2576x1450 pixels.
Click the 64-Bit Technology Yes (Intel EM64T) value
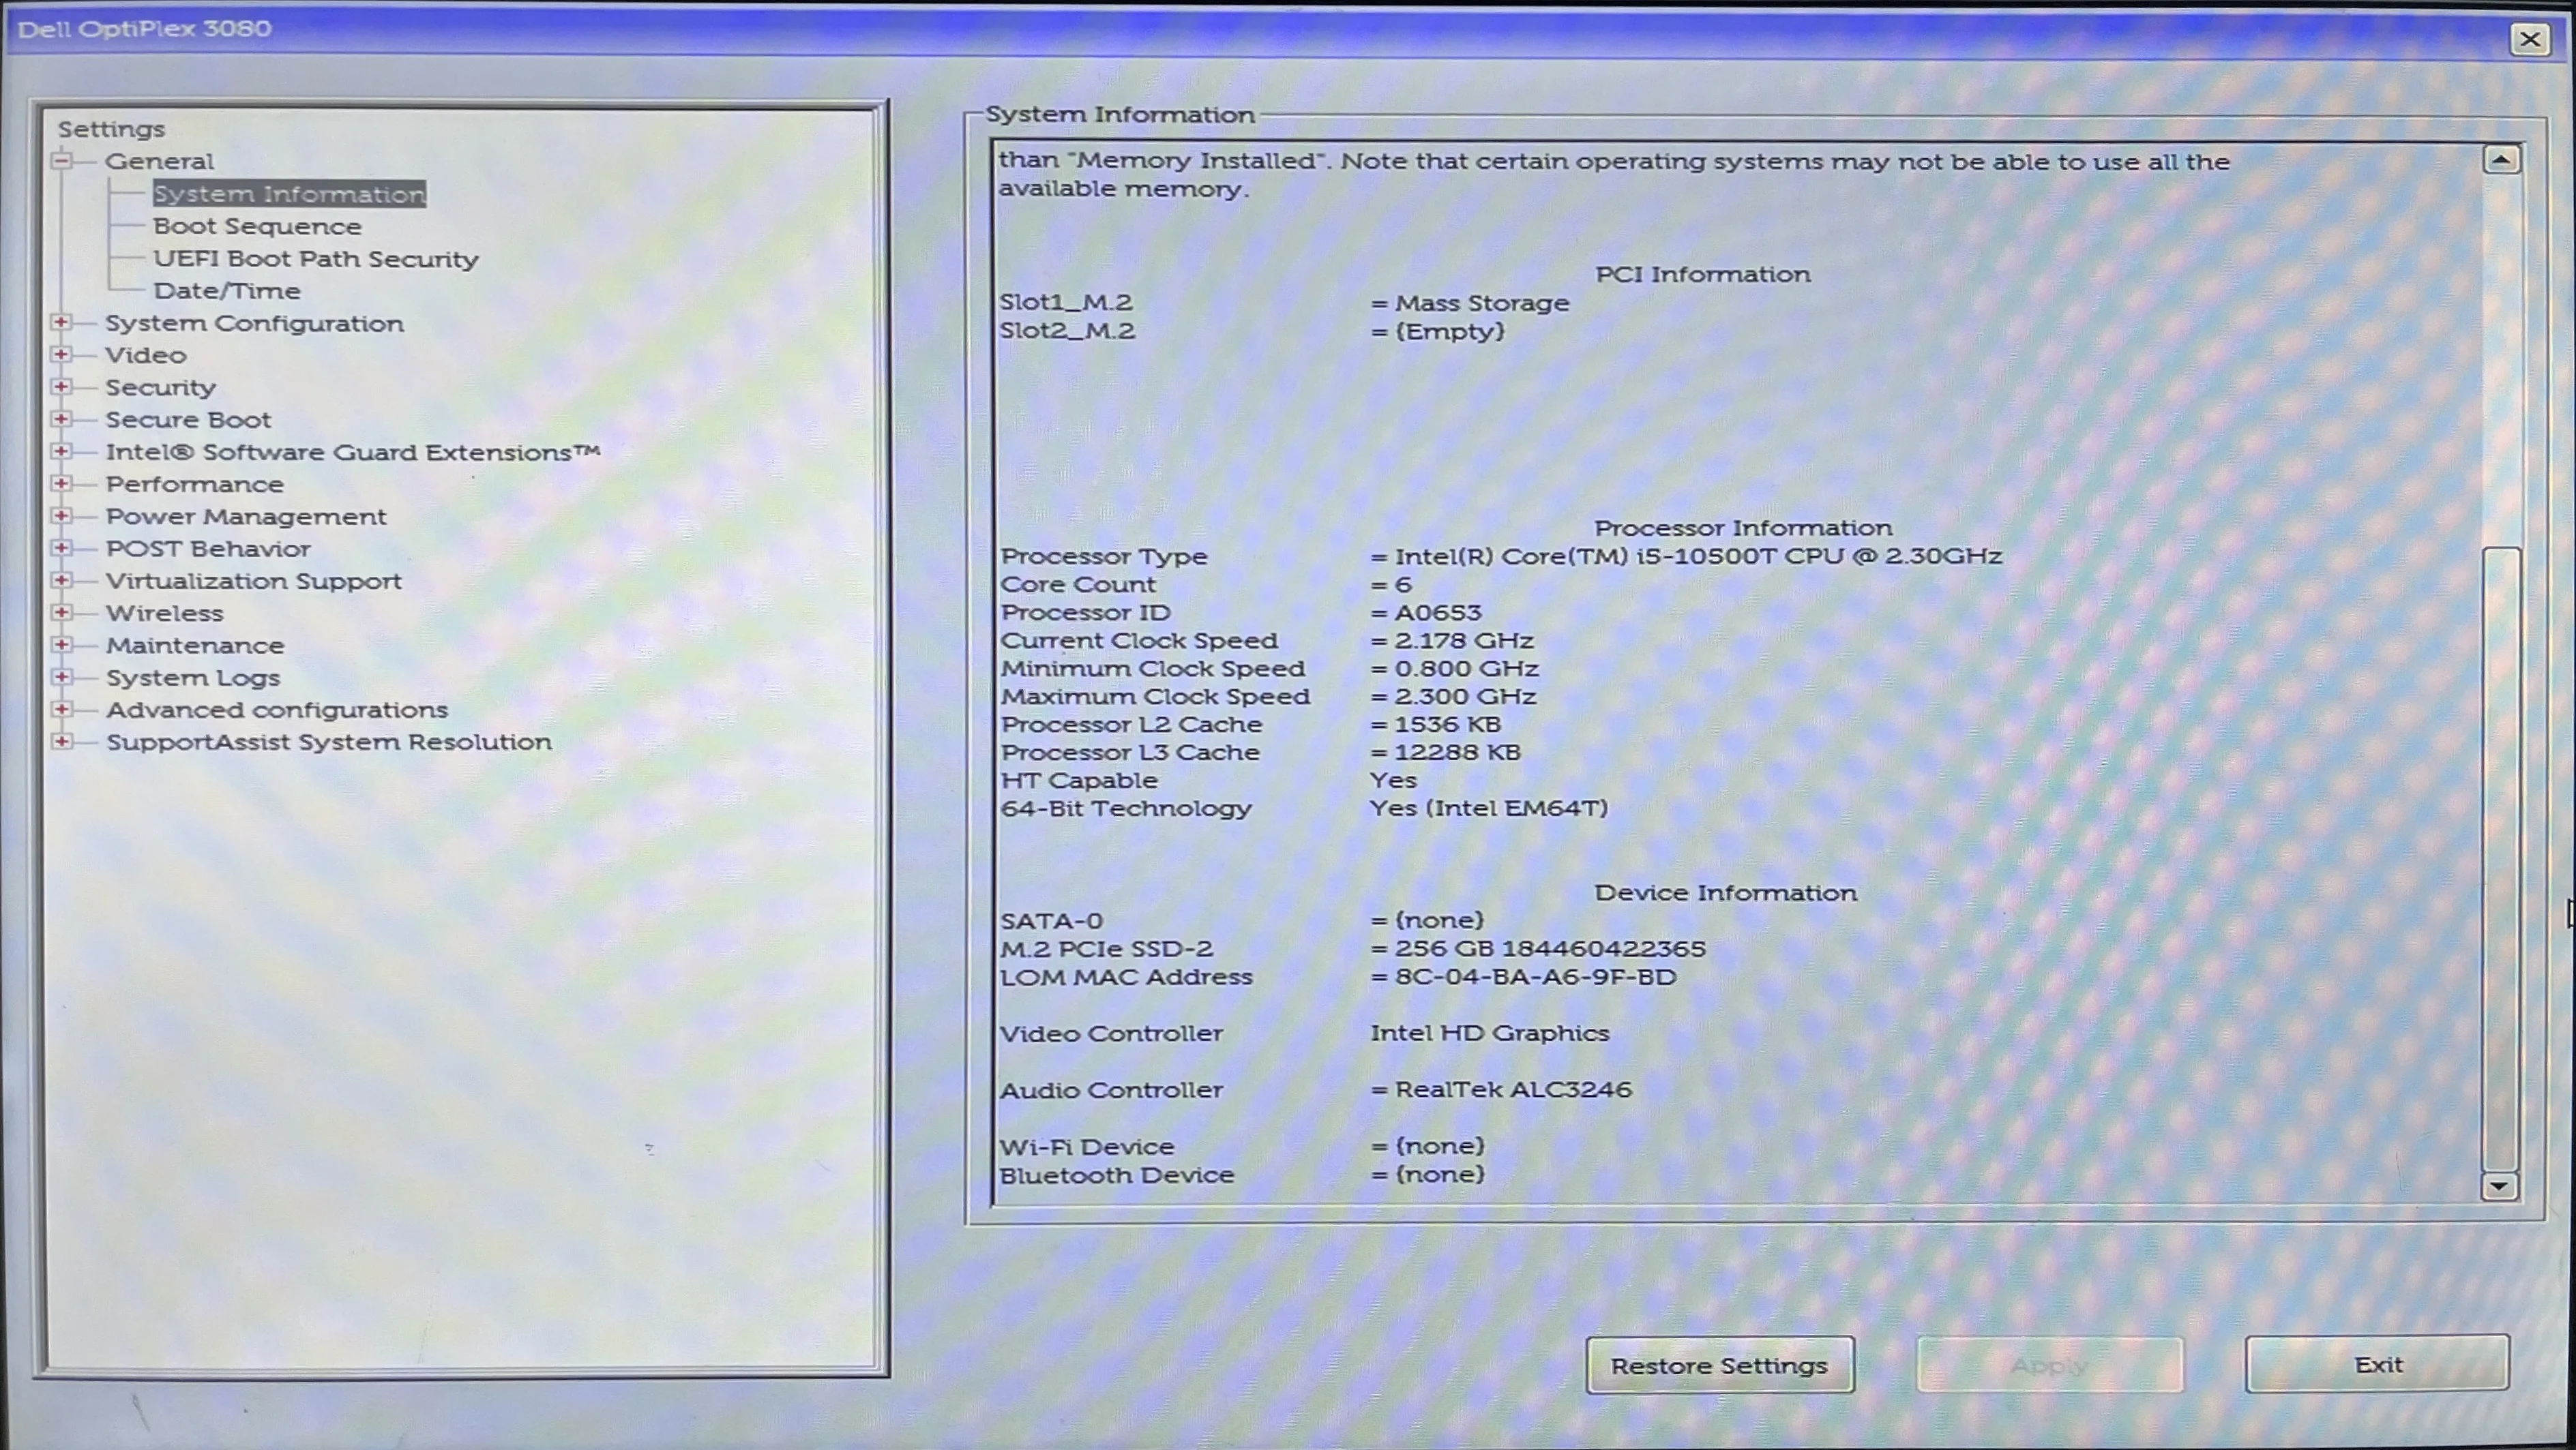pos(1489,809)
